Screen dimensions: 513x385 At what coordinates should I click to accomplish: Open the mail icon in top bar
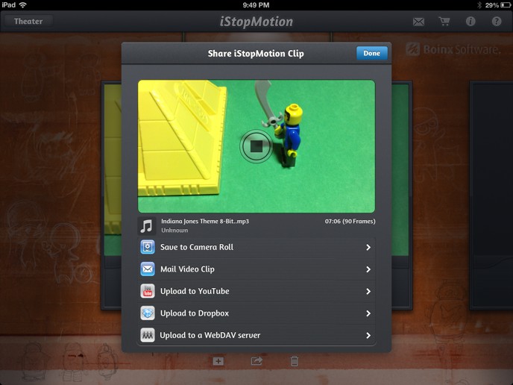click(x=418, y=22)
